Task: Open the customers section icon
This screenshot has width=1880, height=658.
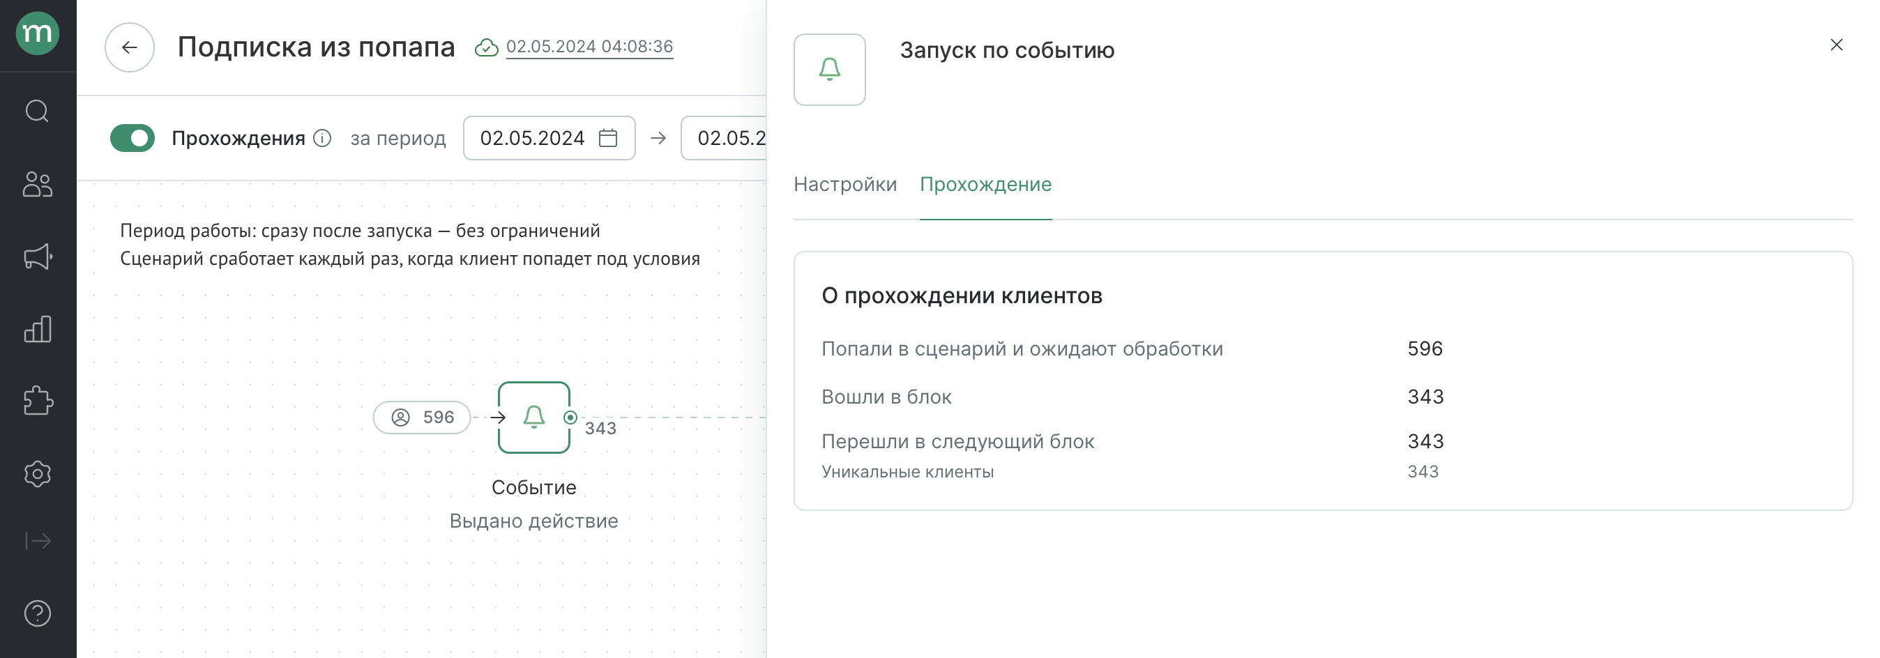Action: [37, 184]
